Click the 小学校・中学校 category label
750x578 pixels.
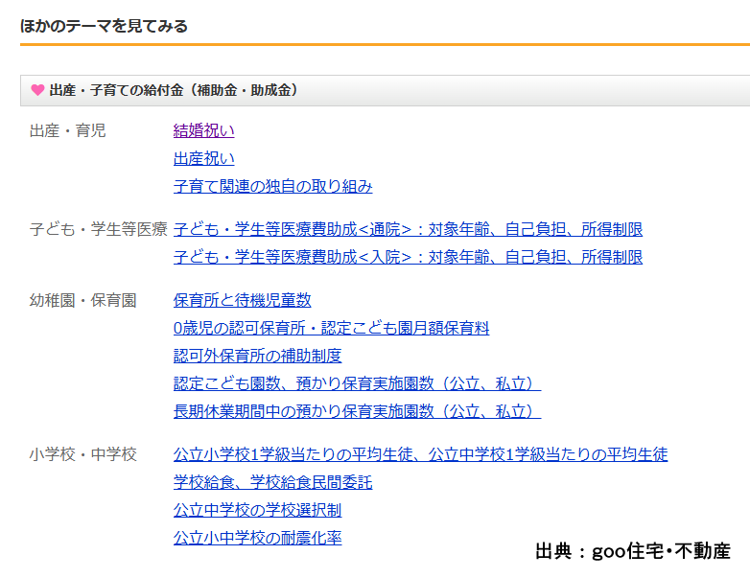(x=83, y=454)
